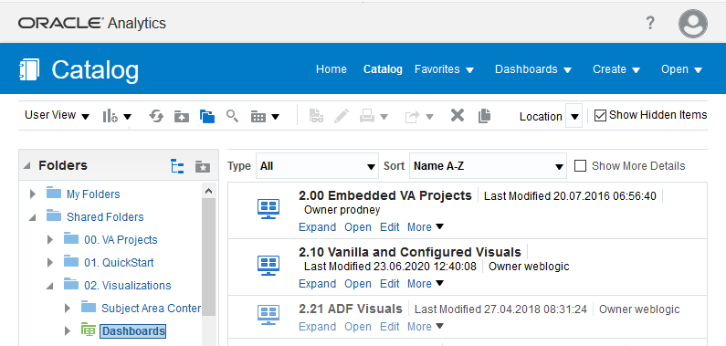The width and height of the screenshot is (726, 346).
Task: Click Open under 2.00 Embedded VA Projects
Action: coord(358,227)
